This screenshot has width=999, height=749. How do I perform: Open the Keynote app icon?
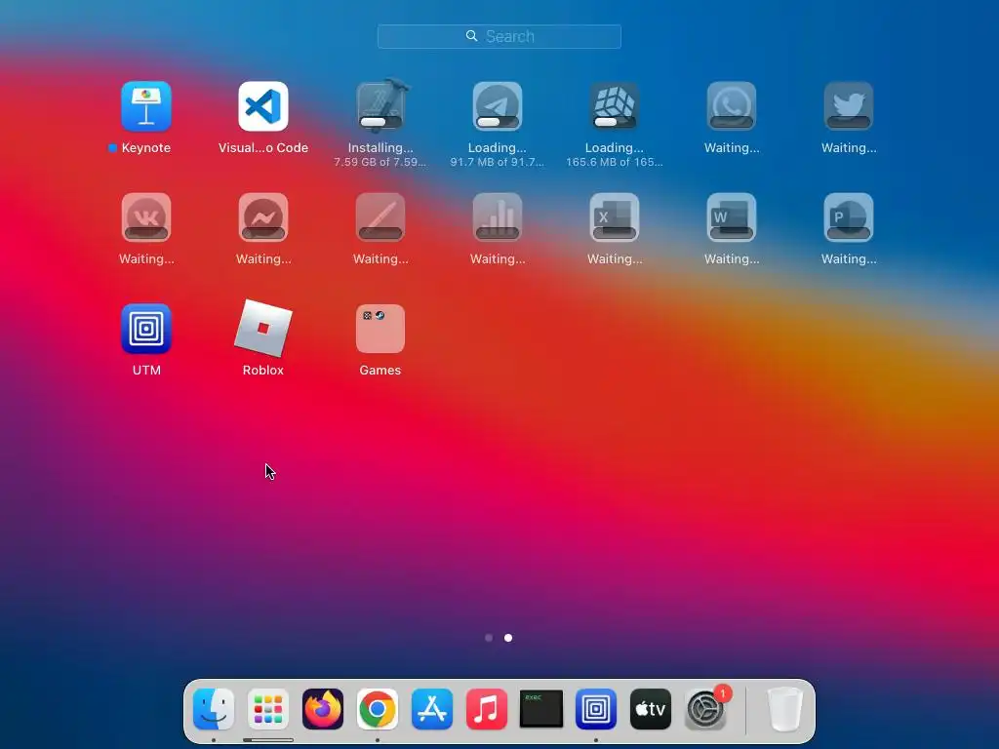tap(146, 106)
